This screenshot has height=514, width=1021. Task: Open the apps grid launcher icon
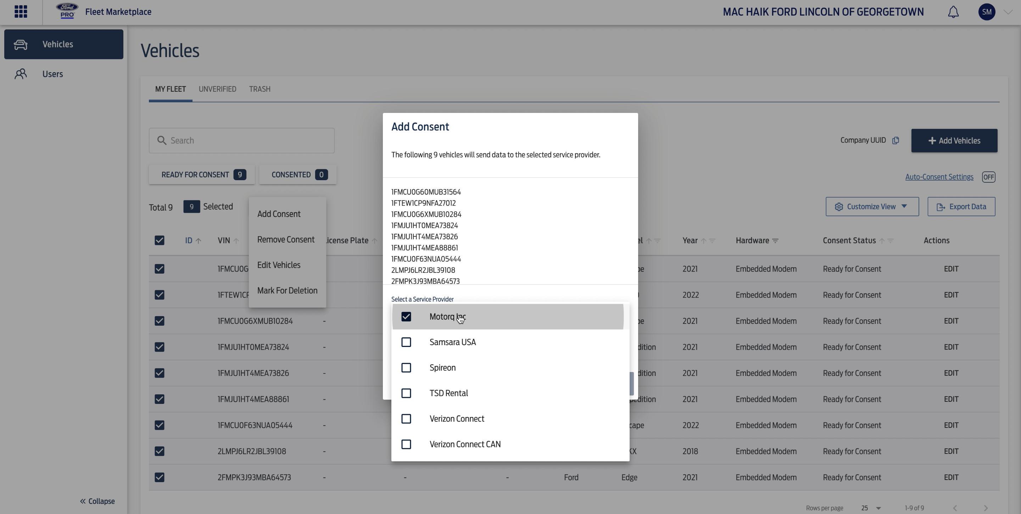coord(21,11)
